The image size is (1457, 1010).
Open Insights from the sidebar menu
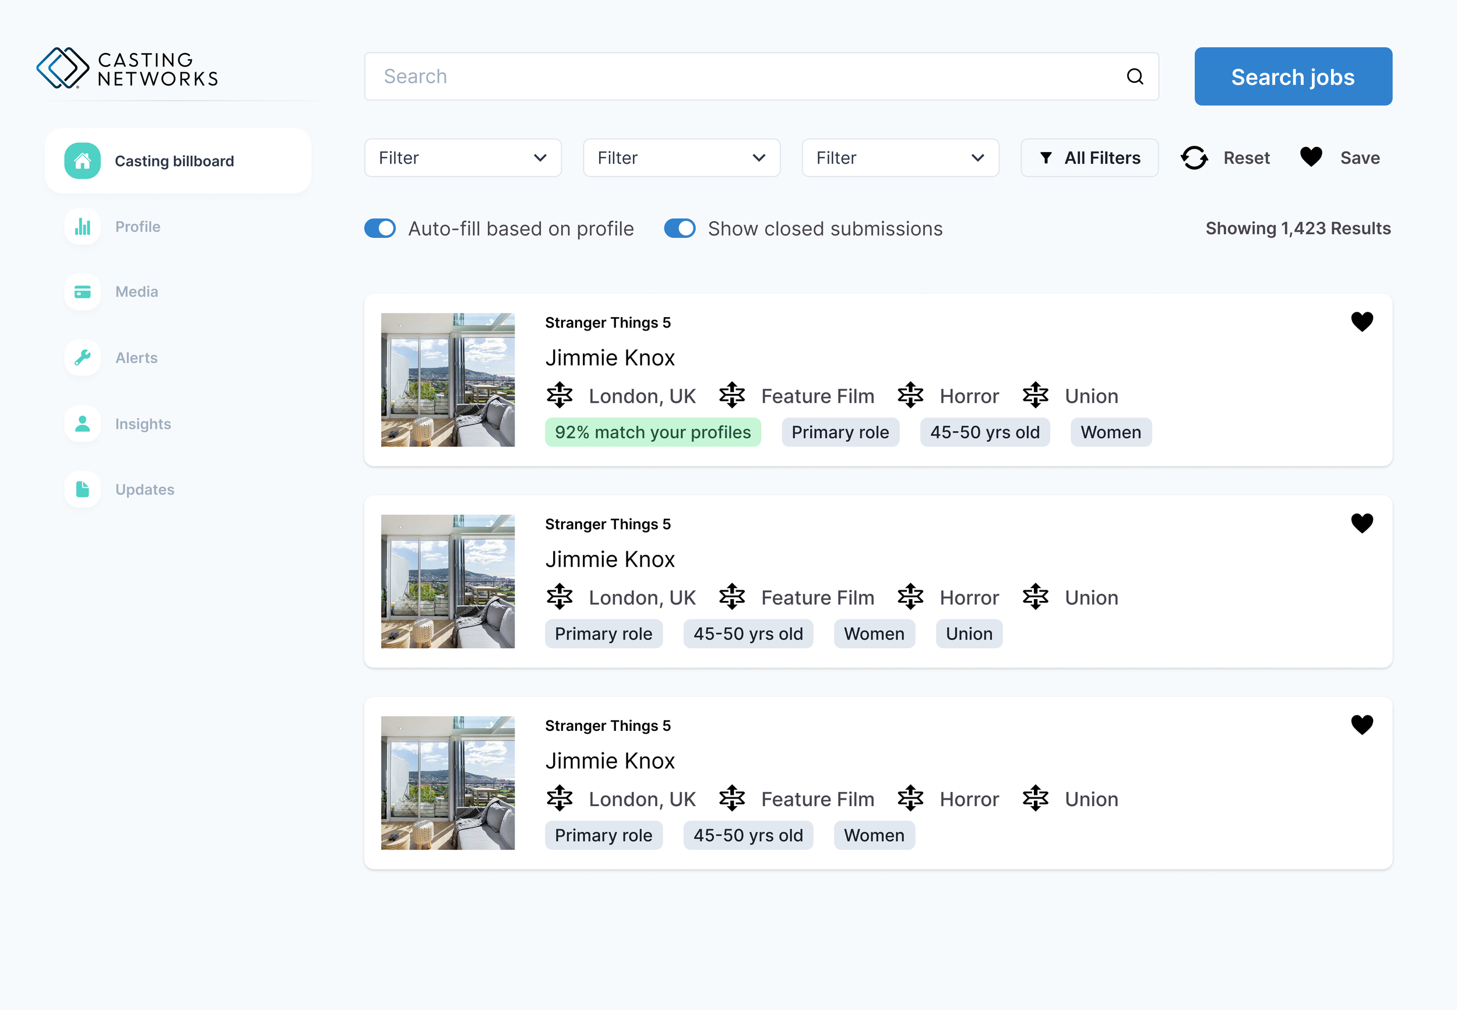(x=143, y=424)
